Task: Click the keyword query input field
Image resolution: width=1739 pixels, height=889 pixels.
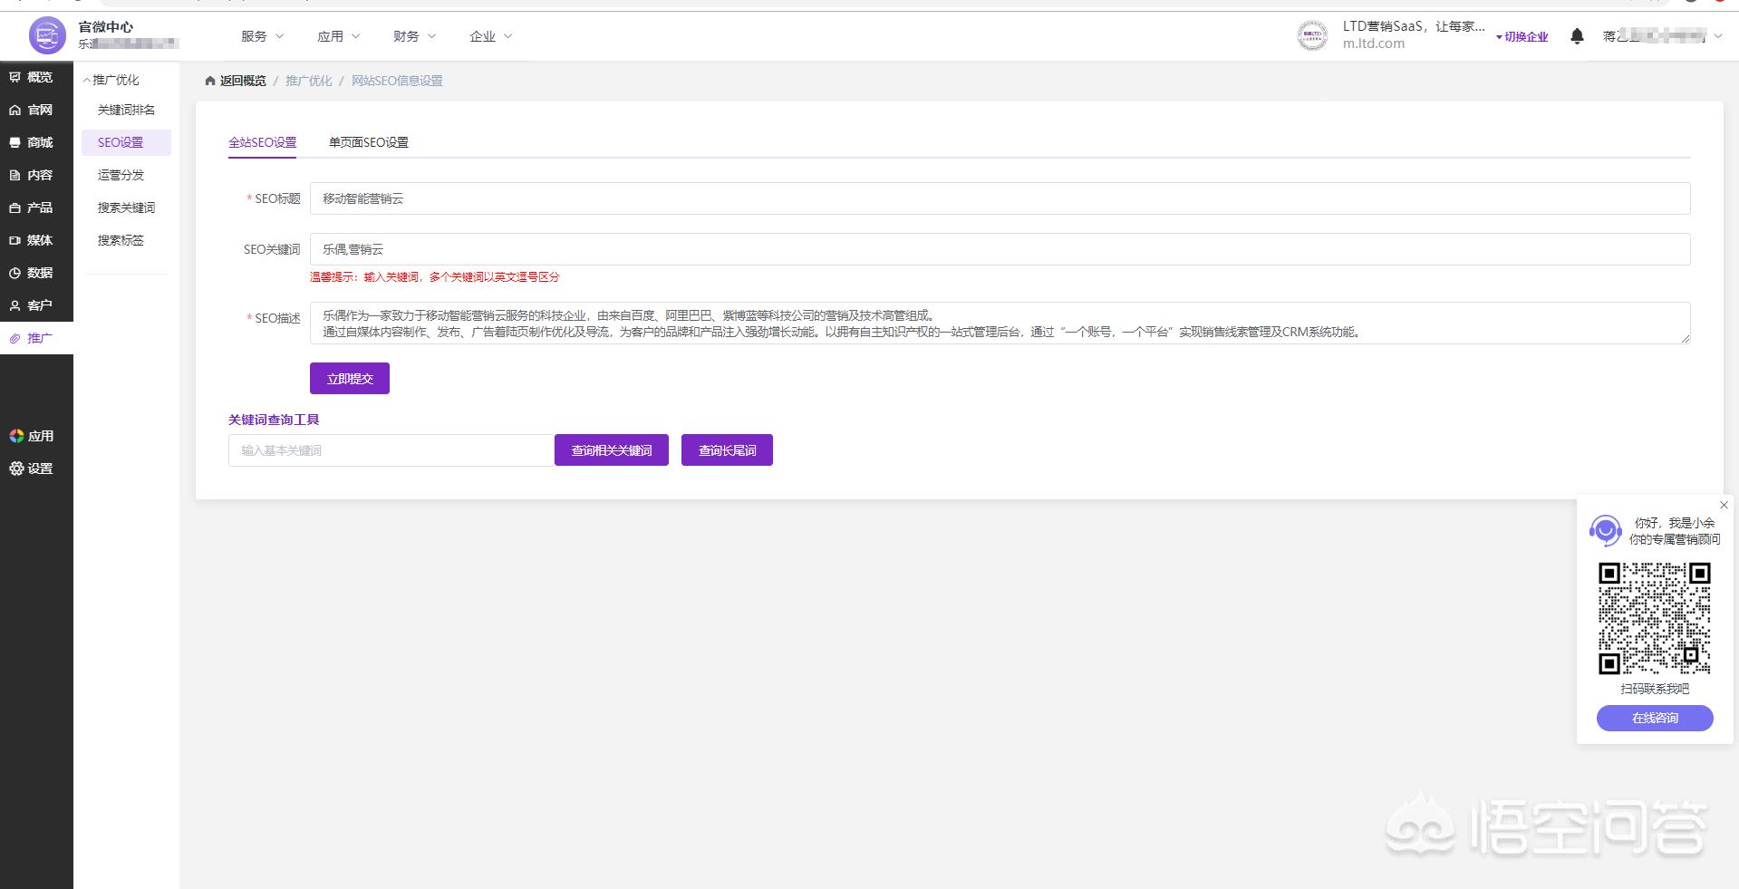Action: point(390,449)
